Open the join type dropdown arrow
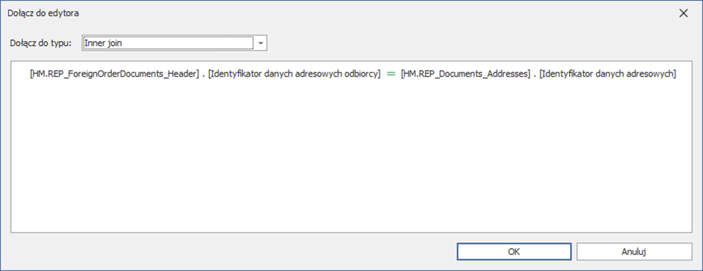Screen dimensions: 703x271 tap(261, 43)
